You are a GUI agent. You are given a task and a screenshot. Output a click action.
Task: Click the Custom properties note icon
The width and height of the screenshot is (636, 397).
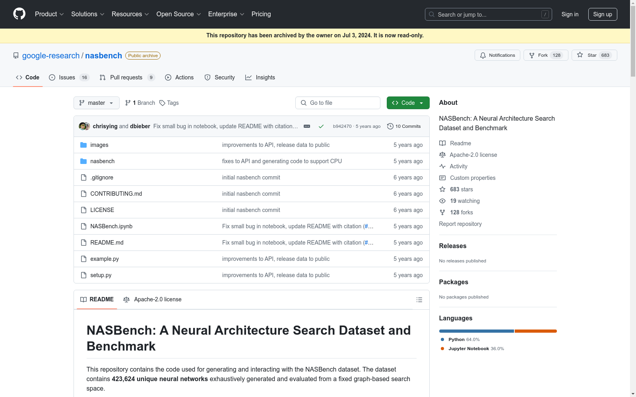pyautogui.click(x=442, y=178)
